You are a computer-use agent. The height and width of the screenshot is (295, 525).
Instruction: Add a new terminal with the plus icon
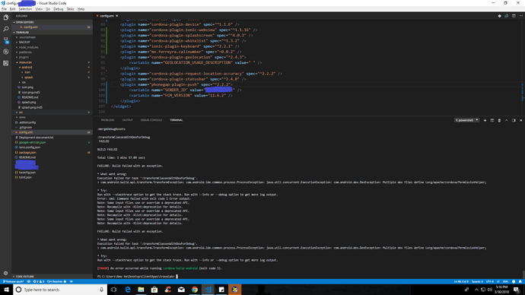coord(485,120)
